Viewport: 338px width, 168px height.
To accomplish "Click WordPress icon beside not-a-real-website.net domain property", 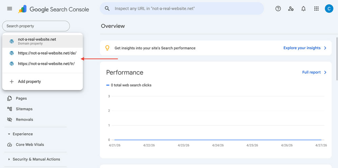I will click(11, 41).
